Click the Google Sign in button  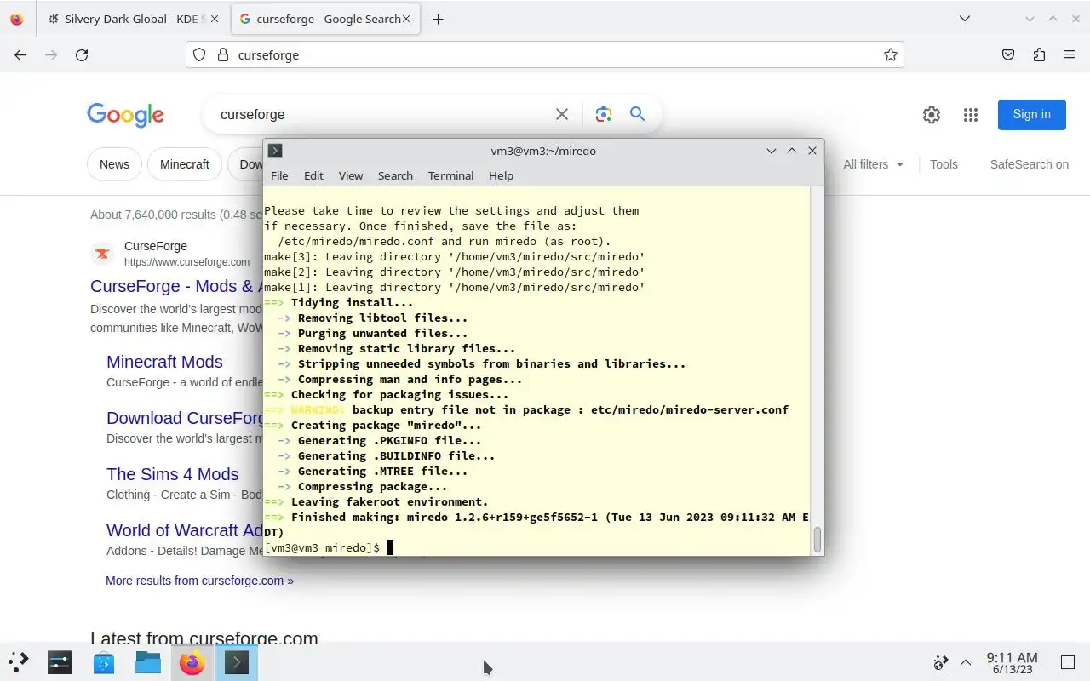pyautogui.click(x=1031, y=114)
